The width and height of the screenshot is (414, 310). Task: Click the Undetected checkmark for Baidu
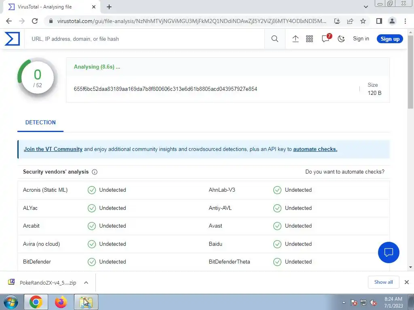277,244
